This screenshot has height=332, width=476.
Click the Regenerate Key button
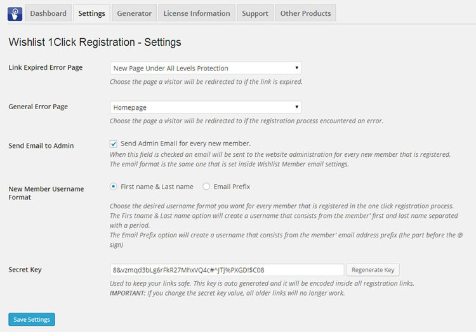(373, 270)
